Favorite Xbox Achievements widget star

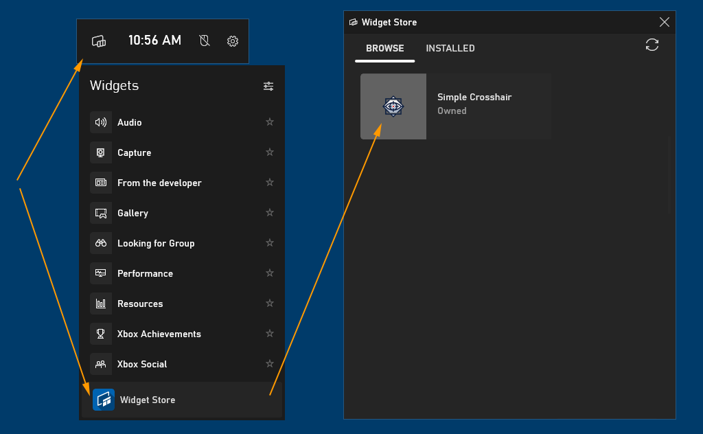(269, 333)
